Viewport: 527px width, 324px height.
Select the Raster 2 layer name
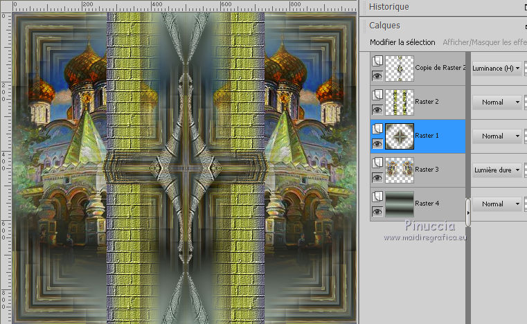click(427, 102)
